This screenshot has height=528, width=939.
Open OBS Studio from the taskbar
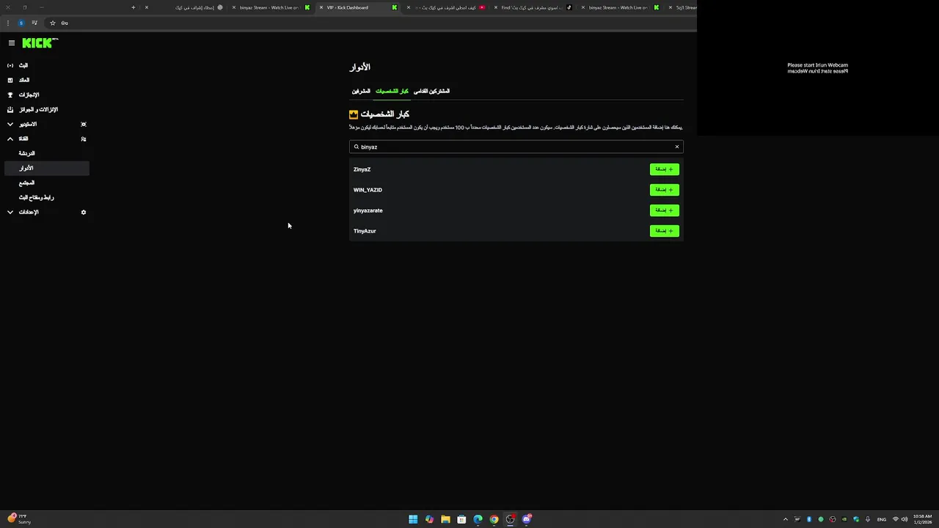(x=511, y=519)
